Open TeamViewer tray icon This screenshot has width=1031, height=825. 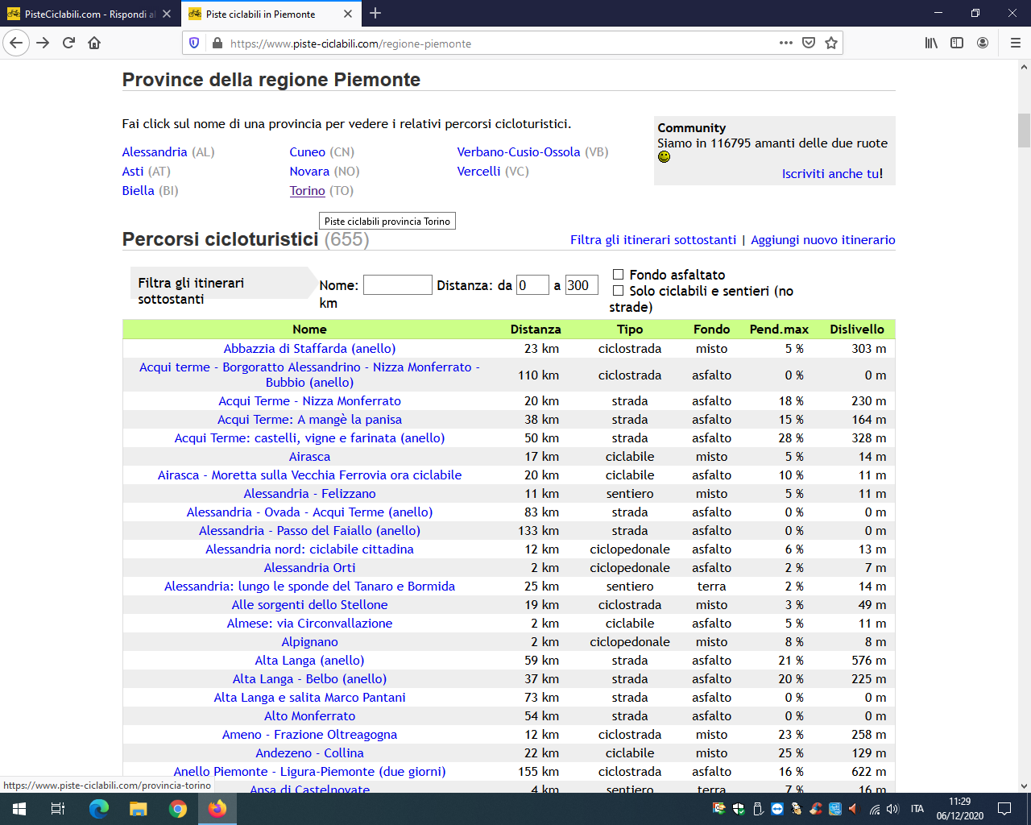777,809
